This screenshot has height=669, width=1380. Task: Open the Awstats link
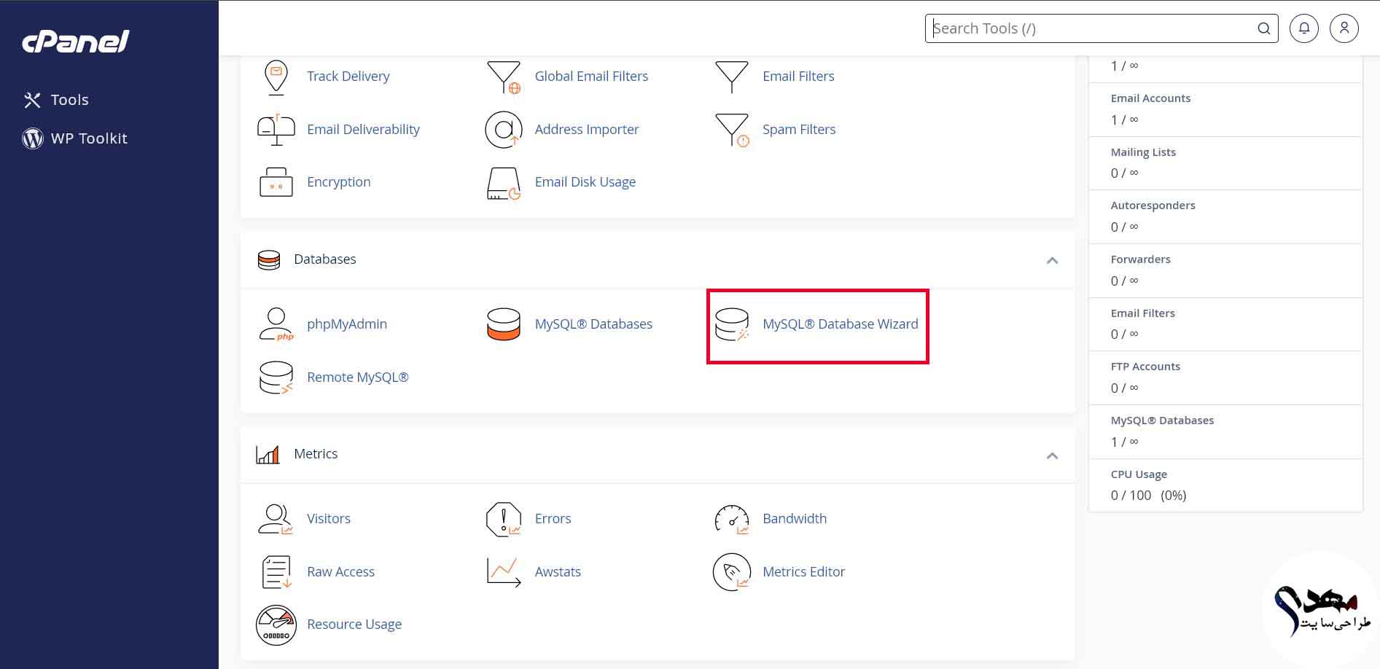click(558, 572)
